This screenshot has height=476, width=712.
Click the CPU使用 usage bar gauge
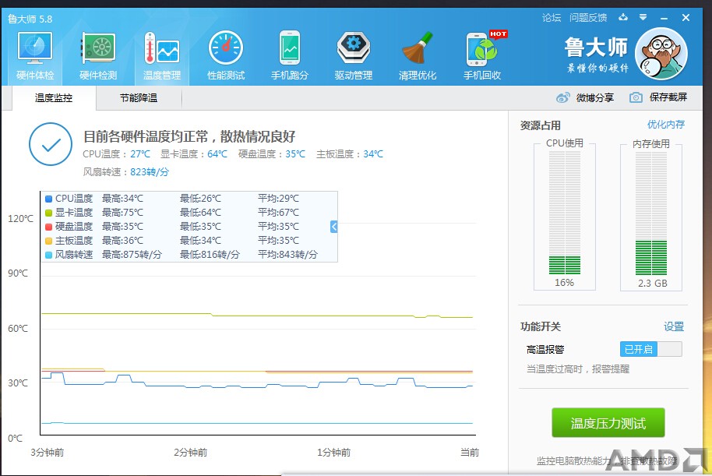[565, 213]
